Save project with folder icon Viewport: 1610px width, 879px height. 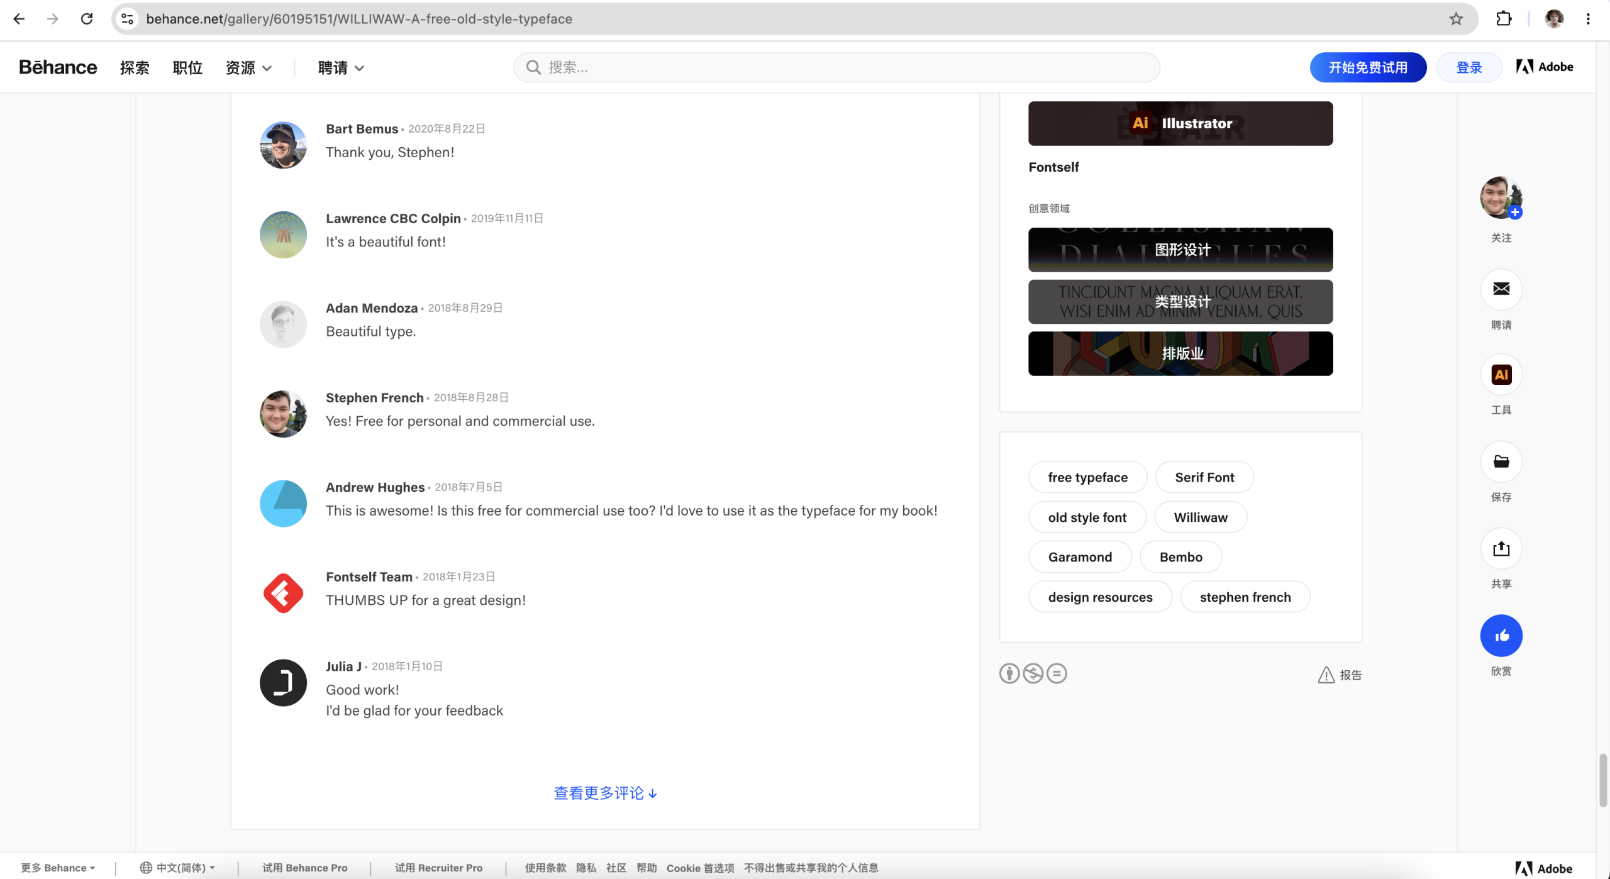1501,462
